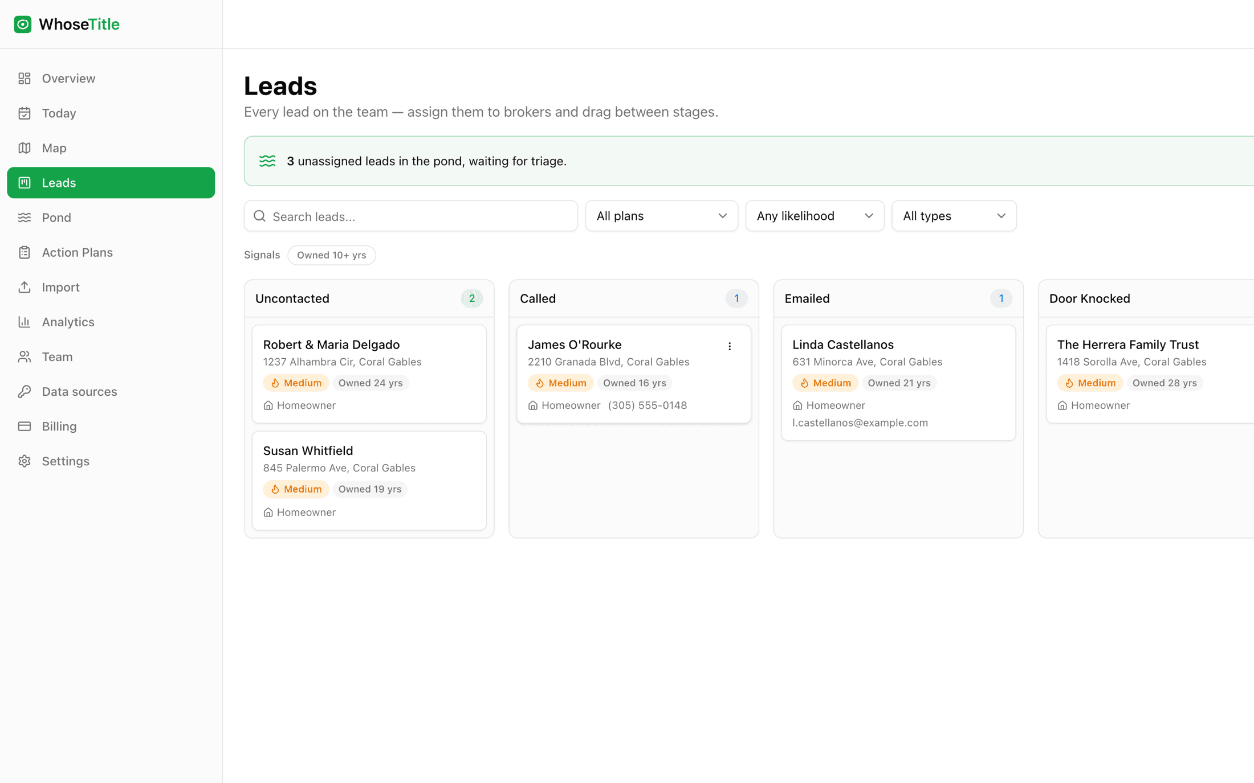Open Susan Whitfield lead card

(x=369, y=481)
